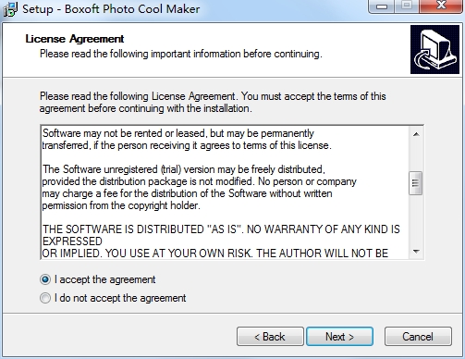Click the scrollbar track above the thumb

click(416, 156)
